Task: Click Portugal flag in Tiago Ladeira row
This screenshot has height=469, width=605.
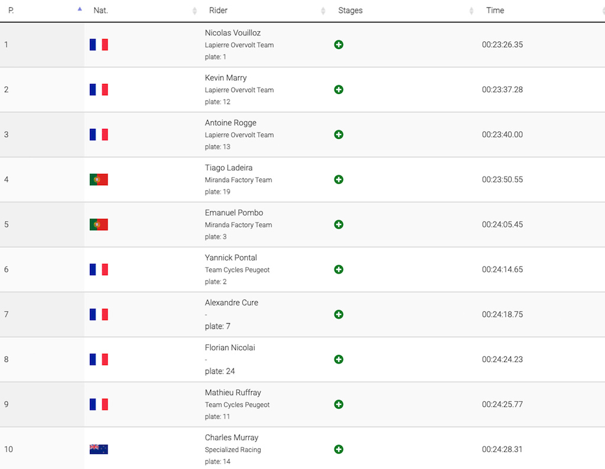Action: (99, 180)
